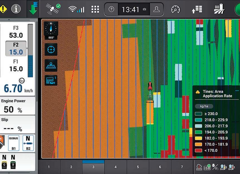Open the speedometer gauge icon
This screenshot has width=240, height=174.
tap(176, 9)
